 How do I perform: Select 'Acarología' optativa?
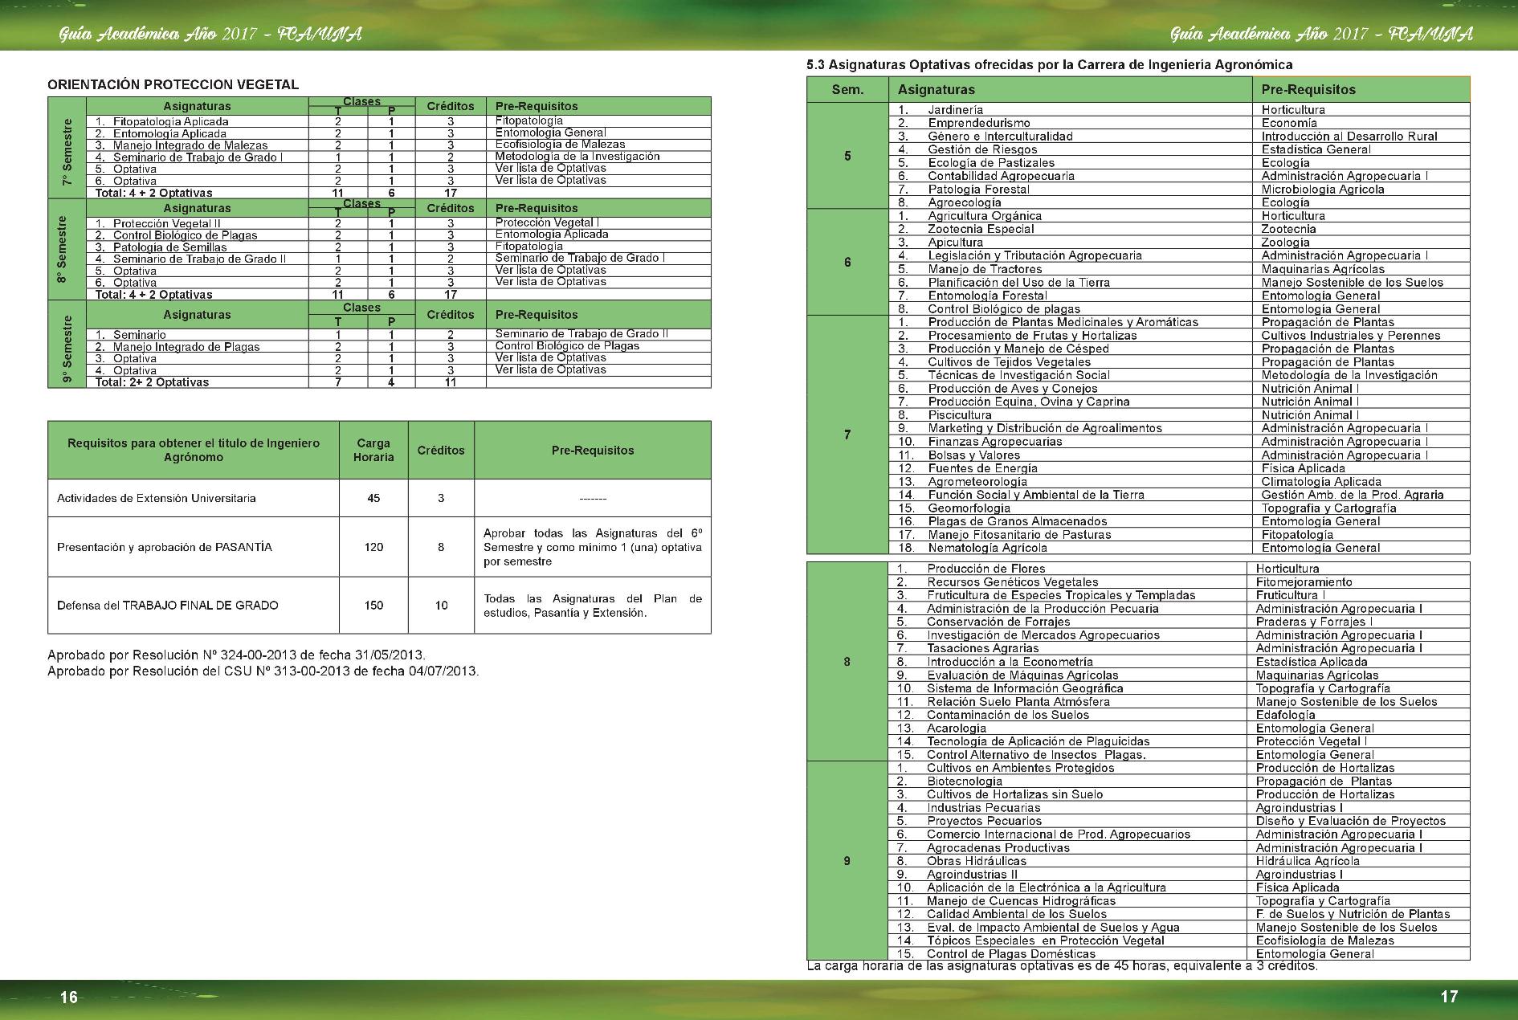click(956, 728)
